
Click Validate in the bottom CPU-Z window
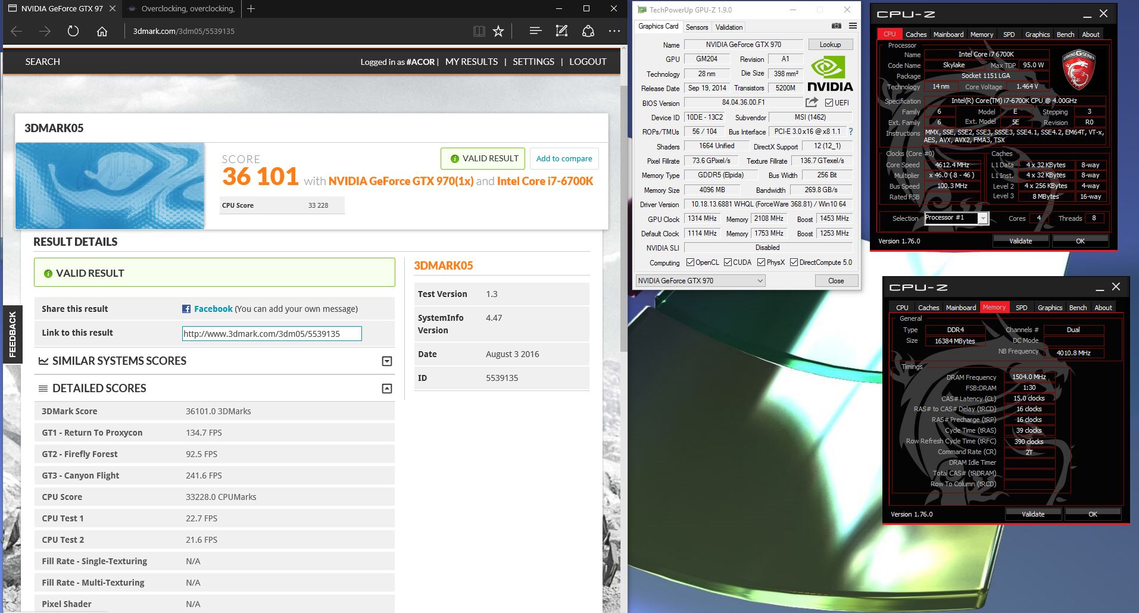click(1033, 514)
